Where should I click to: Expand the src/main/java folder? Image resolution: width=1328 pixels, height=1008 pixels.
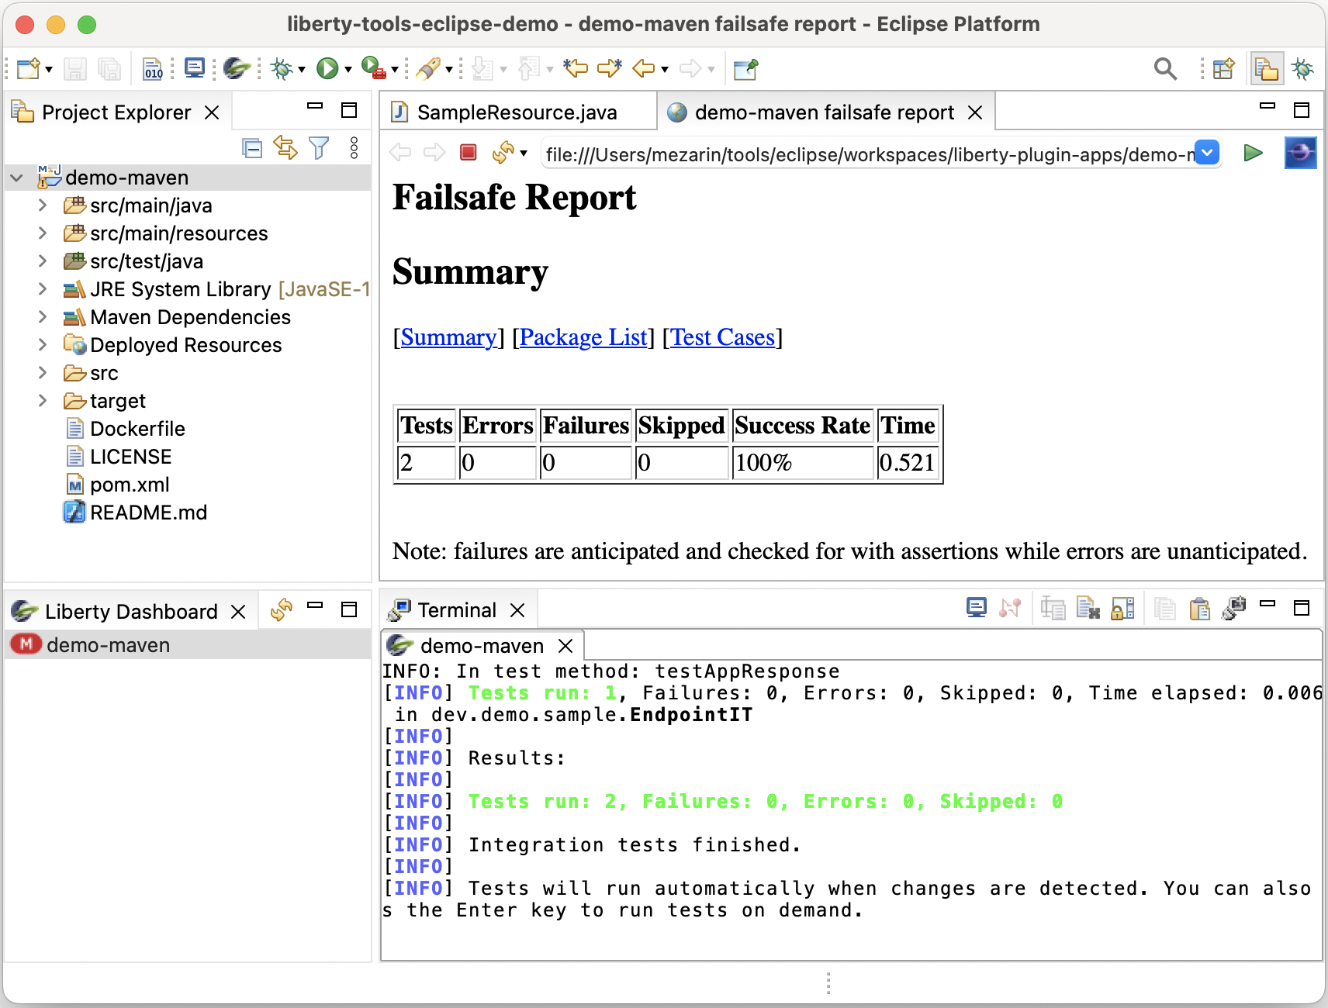click(x=43, y=205)
